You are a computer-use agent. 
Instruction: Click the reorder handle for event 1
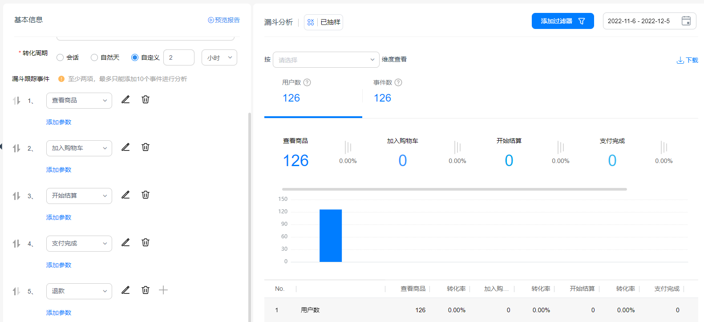point(16,101)
